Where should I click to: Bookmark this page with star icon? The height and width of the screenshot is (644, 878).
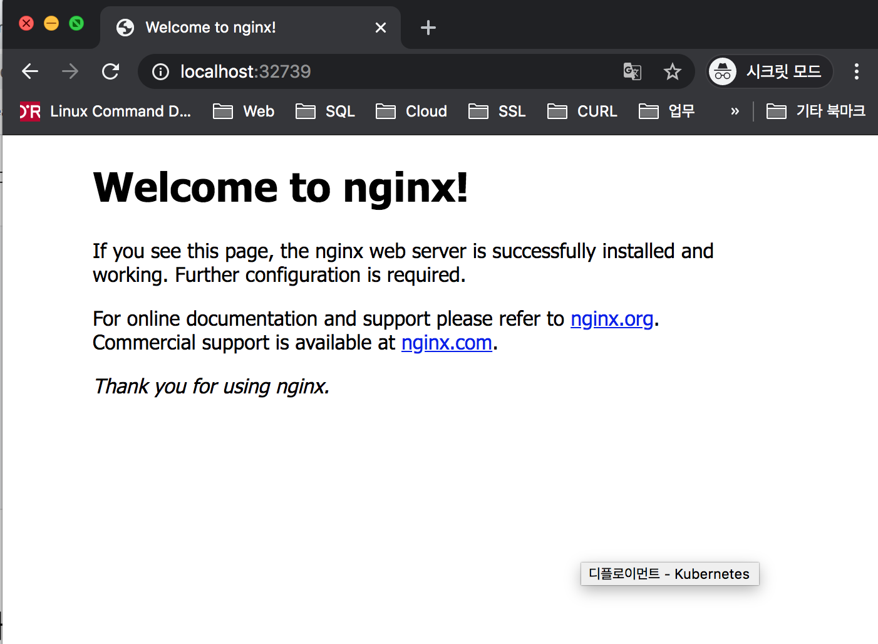673,71
